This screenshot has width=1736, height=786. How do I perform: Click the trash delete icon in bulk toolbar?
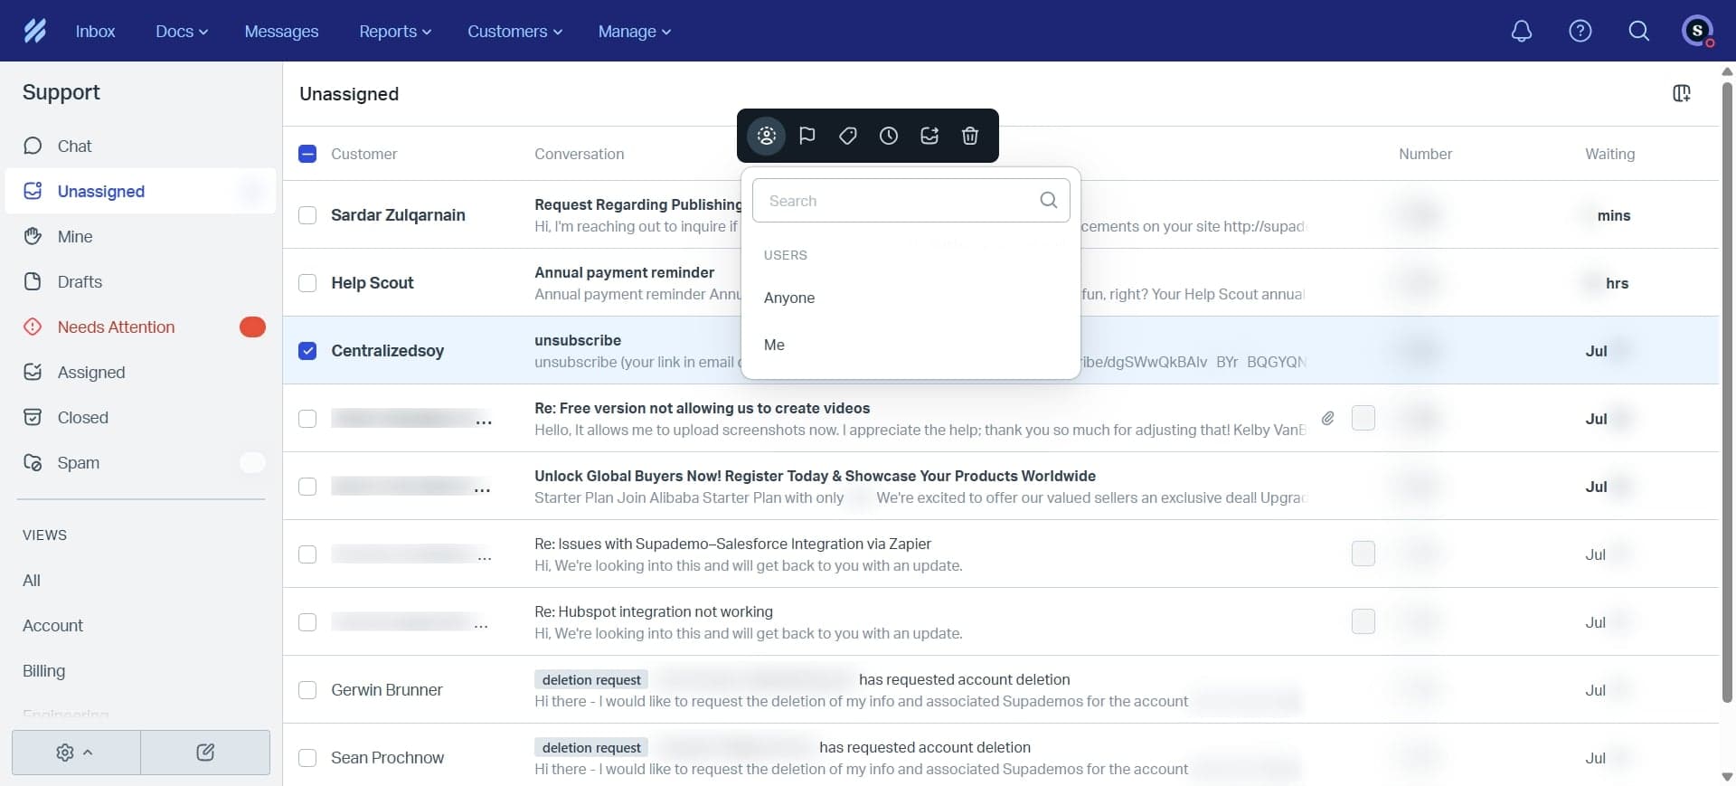point(970,136)
